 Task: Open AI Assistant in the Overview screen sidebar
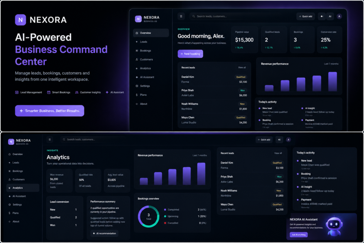pyautogui.click(x=151, y=77)
